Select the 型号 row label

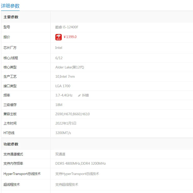[7, 27]
